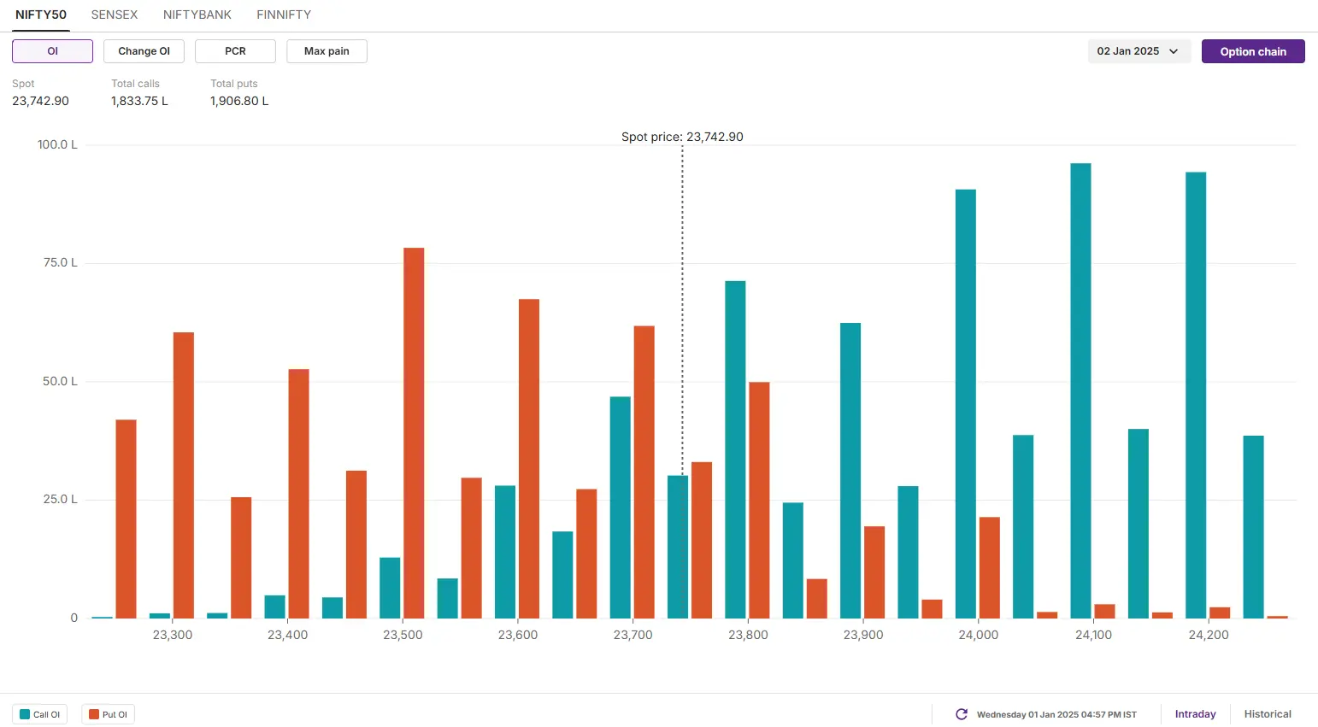1318x727 pixels.
Task: Click the 75.0 L y-axis label
Action: (60, 262)
